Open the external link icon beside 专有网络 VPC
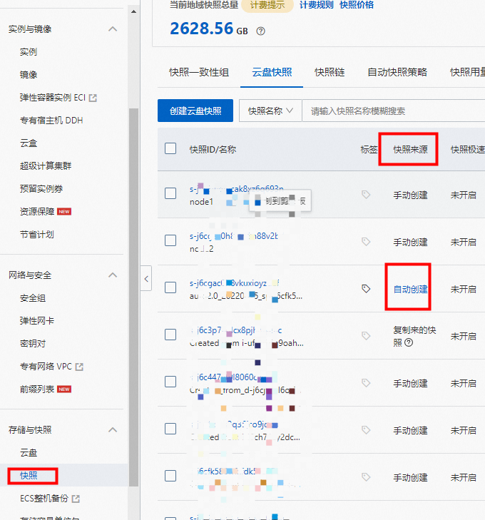Image resolution: width=485 pixels, height=520 pixels. tap(79, 367)
